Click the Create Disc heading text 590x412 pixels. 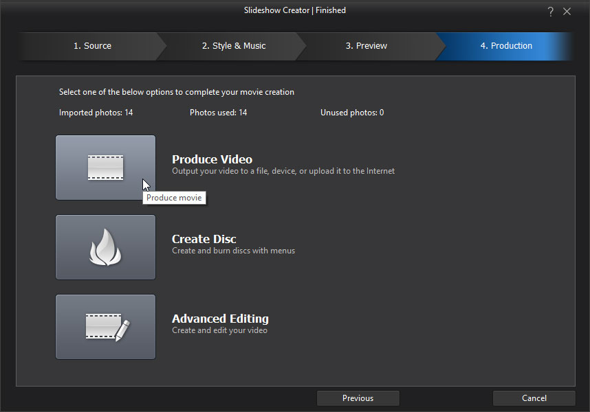[x=204, y=239]
